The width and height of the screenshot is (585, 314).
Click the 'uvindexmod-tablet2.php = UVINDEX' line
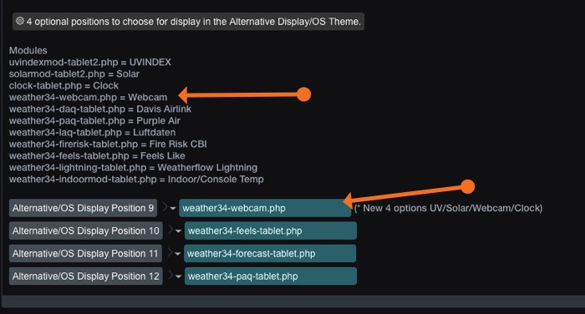point(90,63)
